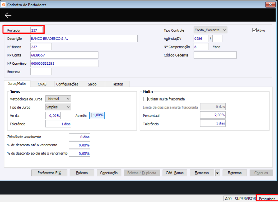The width and height of the screenshot is (278, 202).
Task: Click the Nº Banco field
Action: coord(41,47)
